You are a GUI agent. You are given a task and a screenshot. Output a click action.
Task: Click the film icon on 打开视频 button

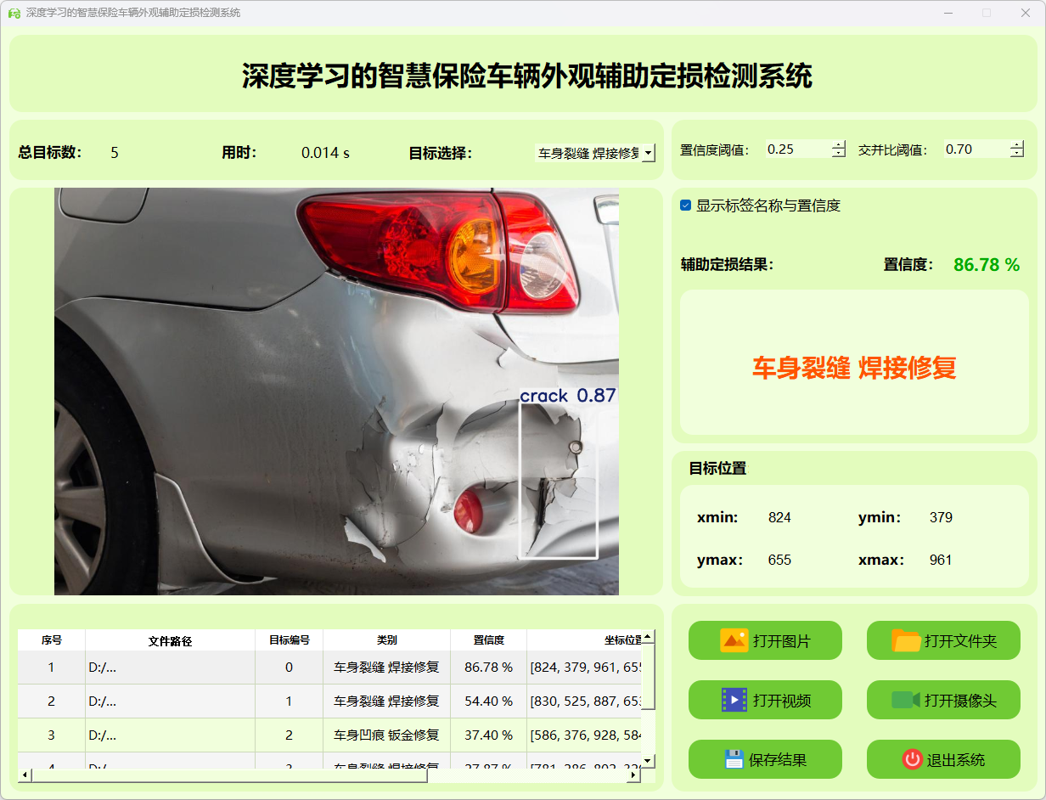[x=734, y=700]
